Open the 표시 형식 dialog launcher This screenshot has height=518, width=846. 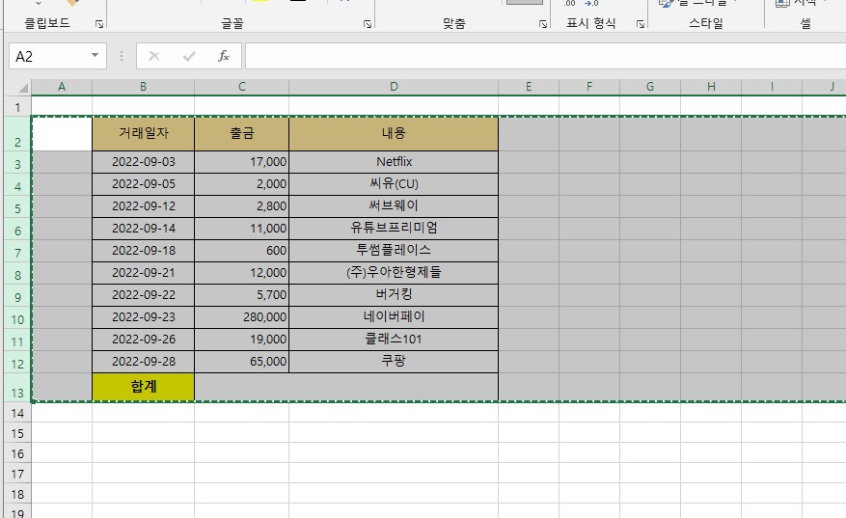pyautogui.click(x=640, y=24)
